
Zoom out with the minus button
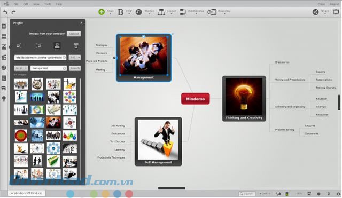coord(318,194)
